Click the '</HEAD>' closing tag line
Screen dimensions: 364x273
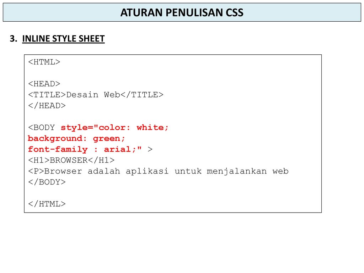coord(47,106)
